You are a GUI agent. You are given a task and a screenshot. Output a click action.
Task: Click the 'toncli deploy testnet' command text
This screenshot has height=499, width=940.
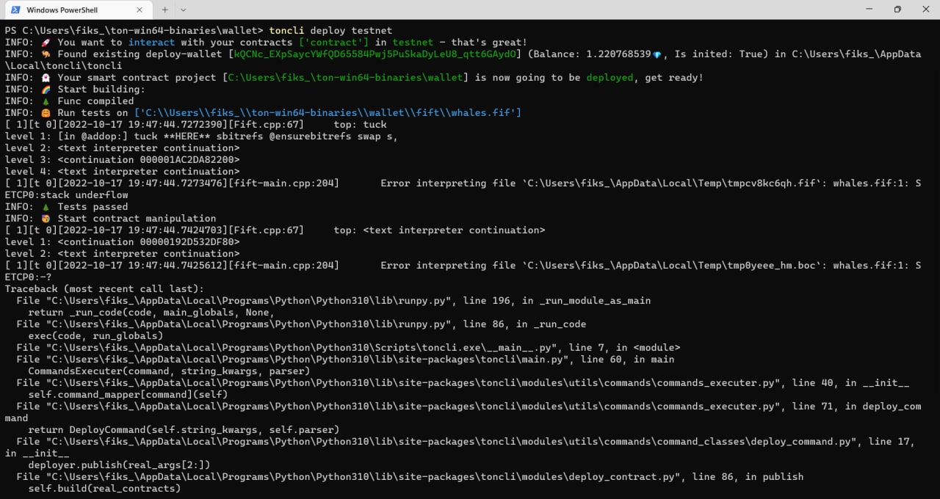[330, 31]
